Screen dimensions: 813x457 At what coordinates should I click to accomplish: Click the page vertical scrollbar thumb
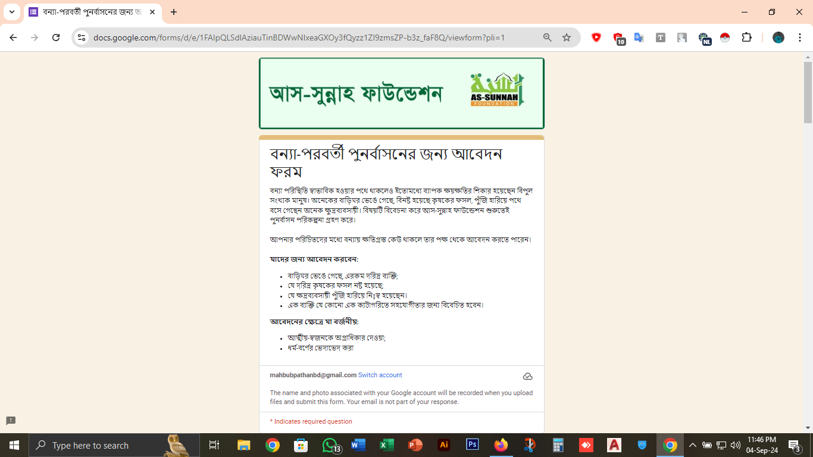[808, 92]
